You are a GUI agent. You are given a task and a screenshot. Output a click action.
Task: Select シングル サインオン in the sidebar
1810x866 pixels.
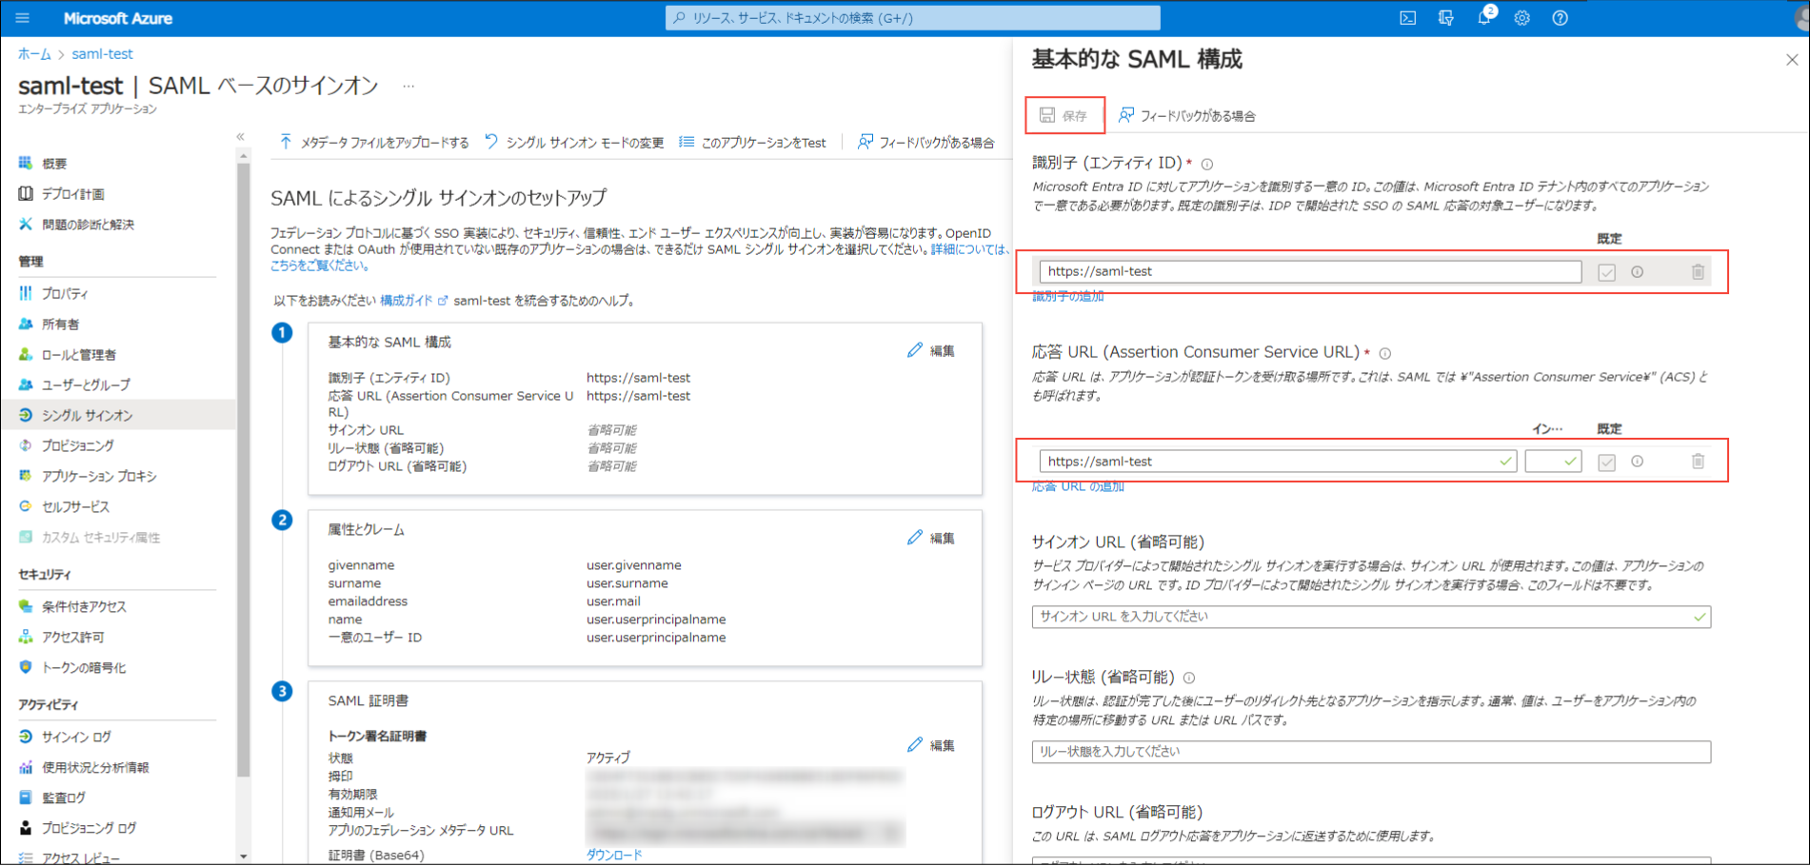(118, 416)
